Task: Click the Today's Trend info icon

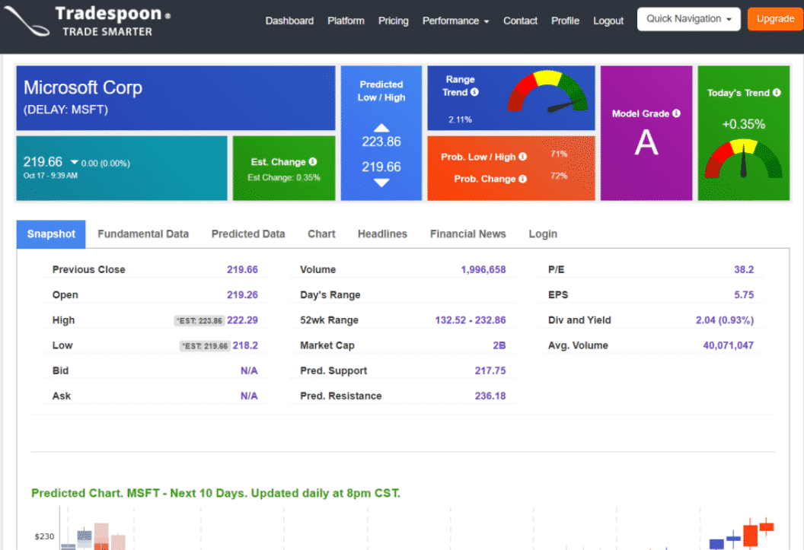Action: click(777, 92)
